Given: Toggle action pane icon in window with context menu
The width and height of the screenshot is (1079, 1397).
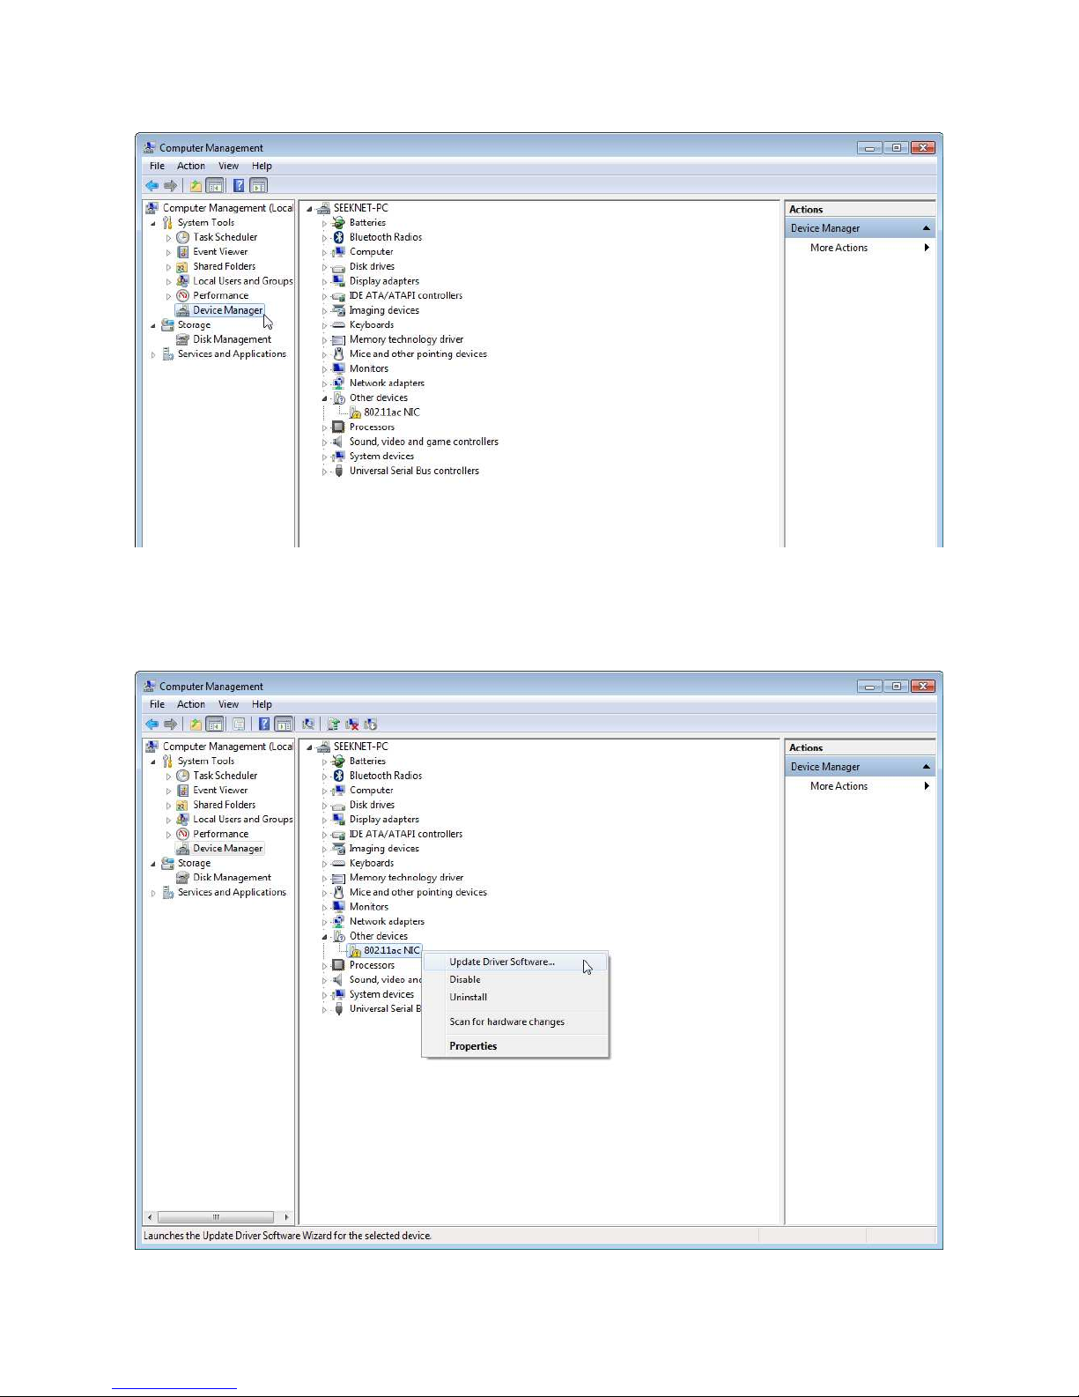Looking at the screenshot, I should (x=283, y=724).
